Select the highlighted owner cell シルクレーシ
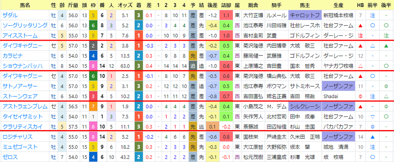 click(x=305, y=106)
